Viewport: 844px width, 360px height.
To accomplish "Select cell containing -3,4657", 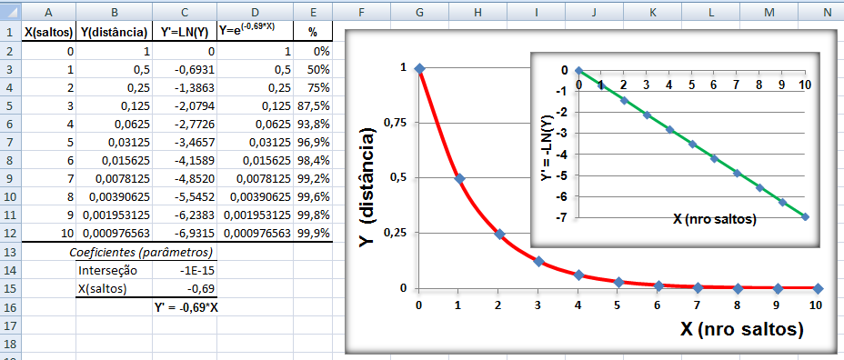I will point(185,143).
